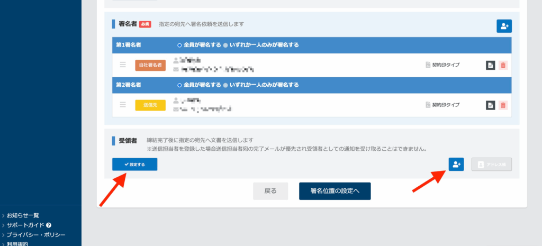Add a recipient using the 受領者 person-plus icon
Viewport: 542px width, 246px height.
point(456,165)
